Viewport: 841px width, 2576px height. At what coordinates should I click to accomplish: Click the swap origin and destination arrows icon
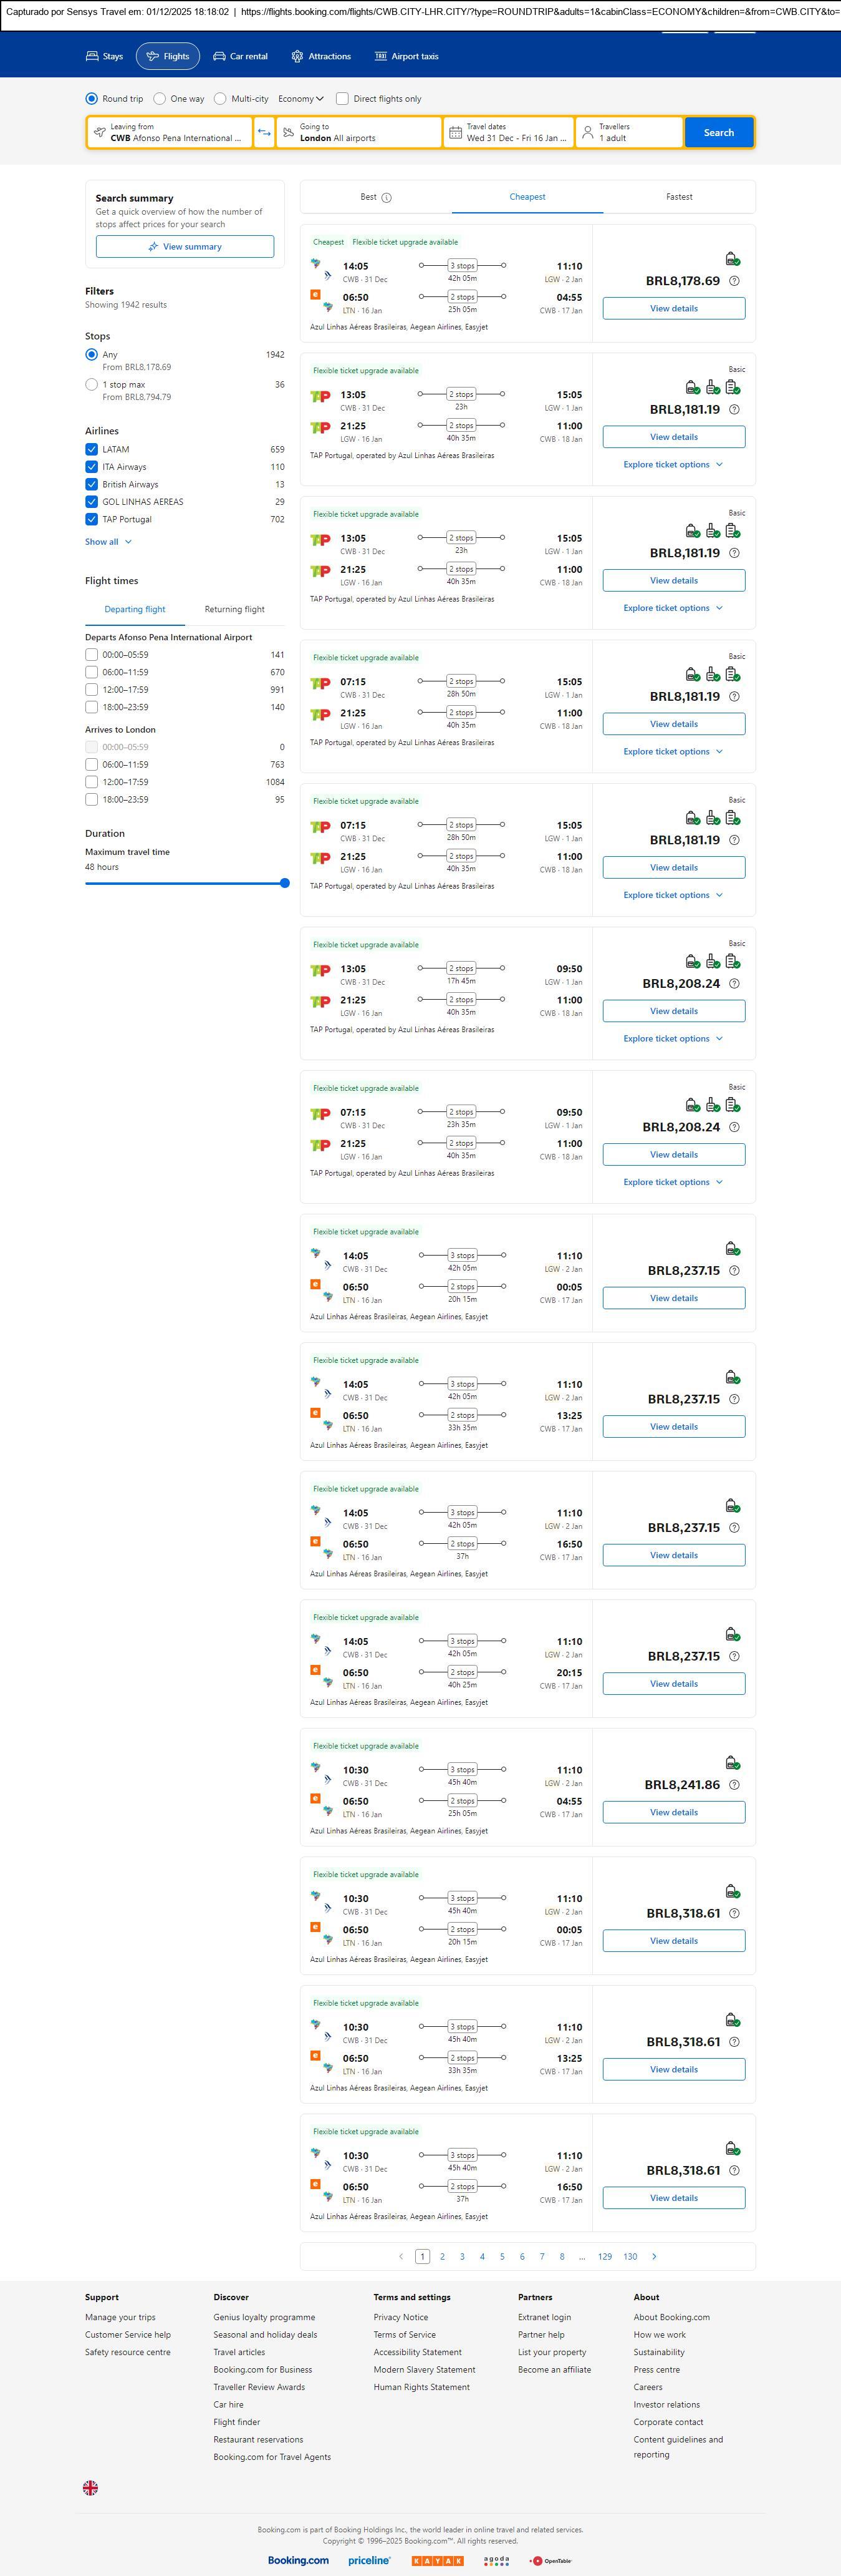click(264, 133)
